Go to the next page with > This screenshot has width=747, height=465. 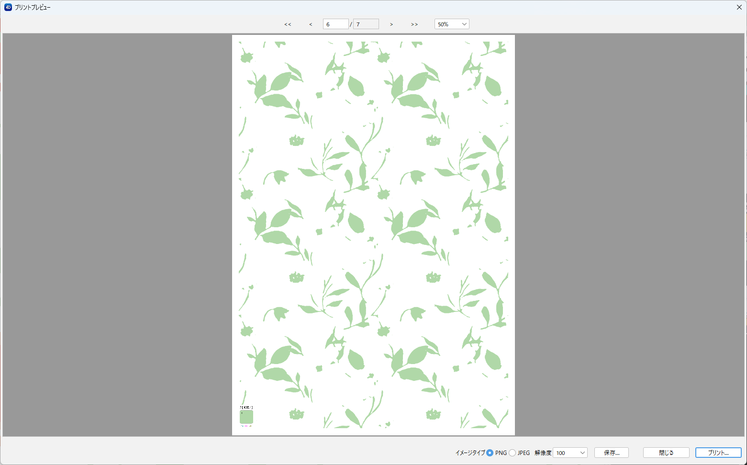(x=391, y=24)
